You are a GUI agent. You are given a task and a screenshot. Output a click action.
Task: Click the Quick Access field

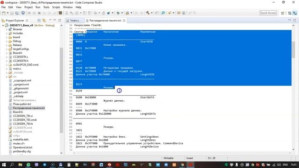268,13
